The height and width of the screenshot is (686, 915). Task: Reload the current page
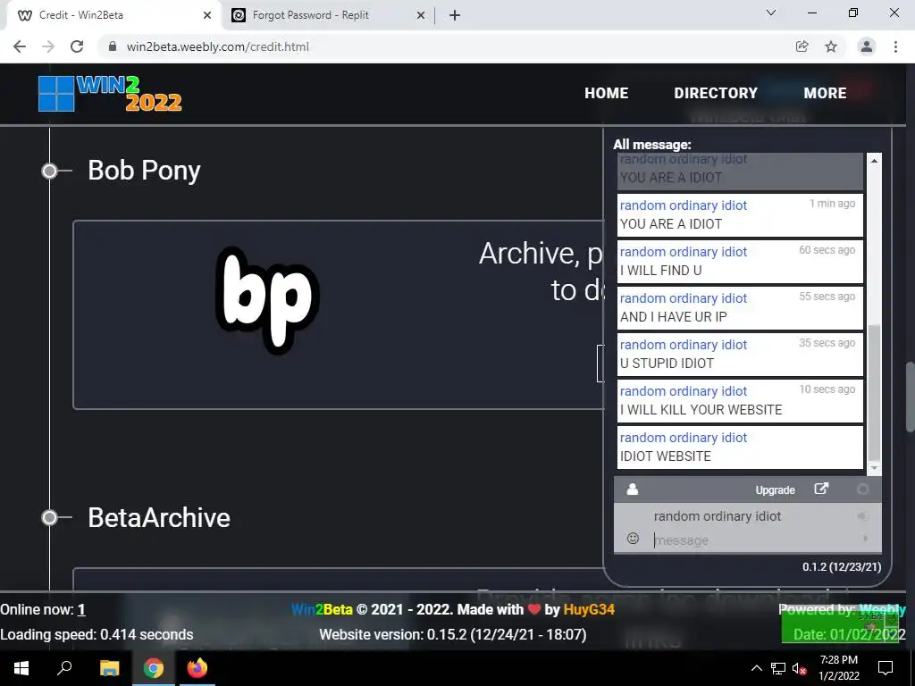[x=77, y=46]
